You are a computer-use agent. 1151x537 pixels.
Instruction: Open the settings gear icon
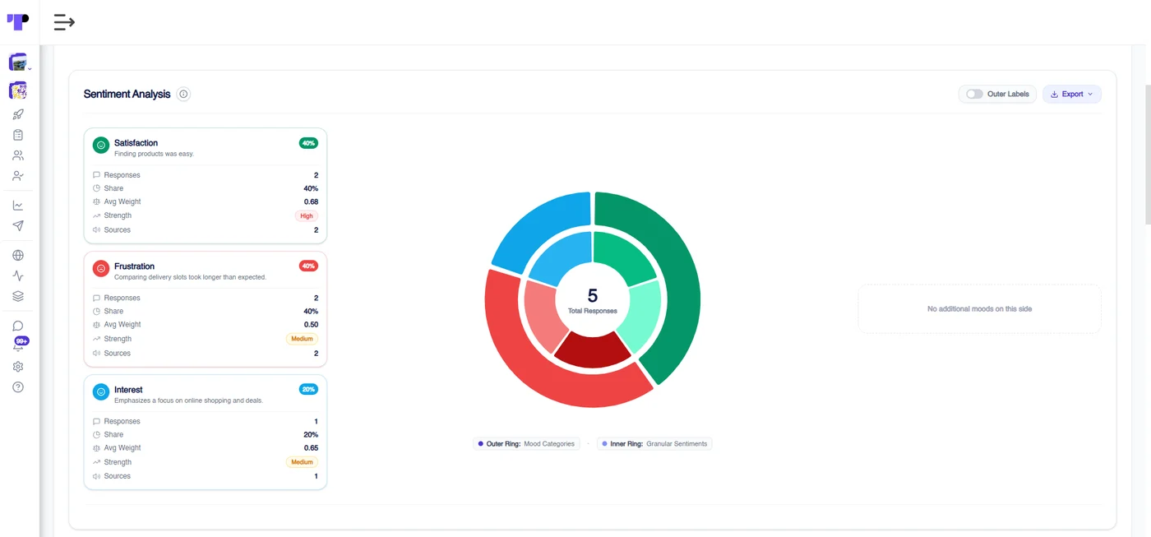(18, 367)
